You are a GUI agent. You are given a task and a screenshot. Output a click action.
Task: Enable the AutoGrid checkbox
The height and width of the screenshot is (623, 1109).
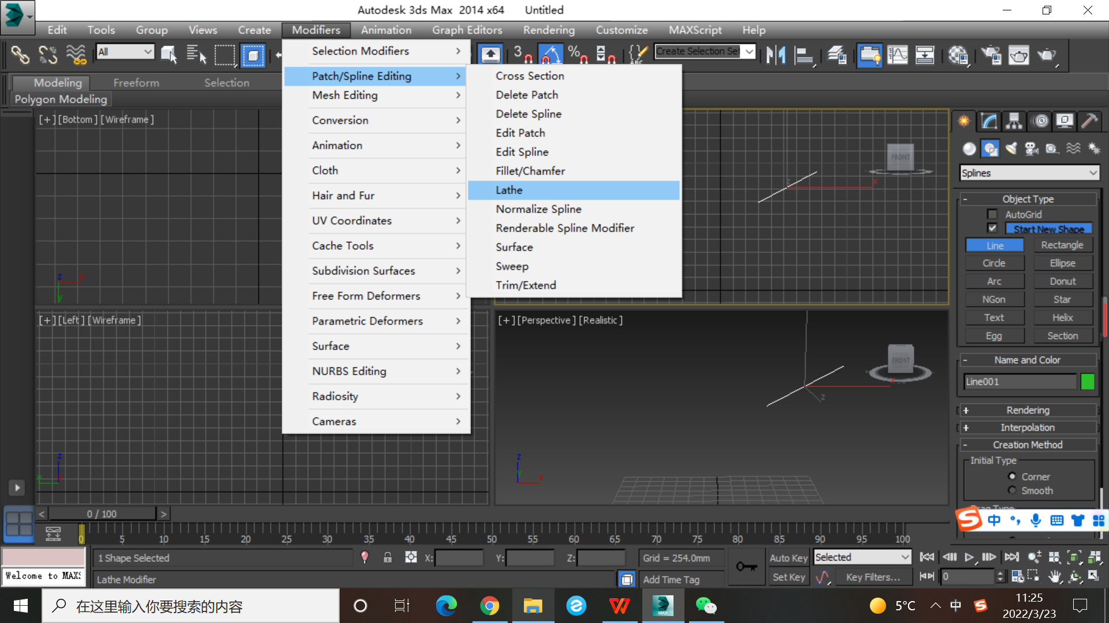point(992,214)
